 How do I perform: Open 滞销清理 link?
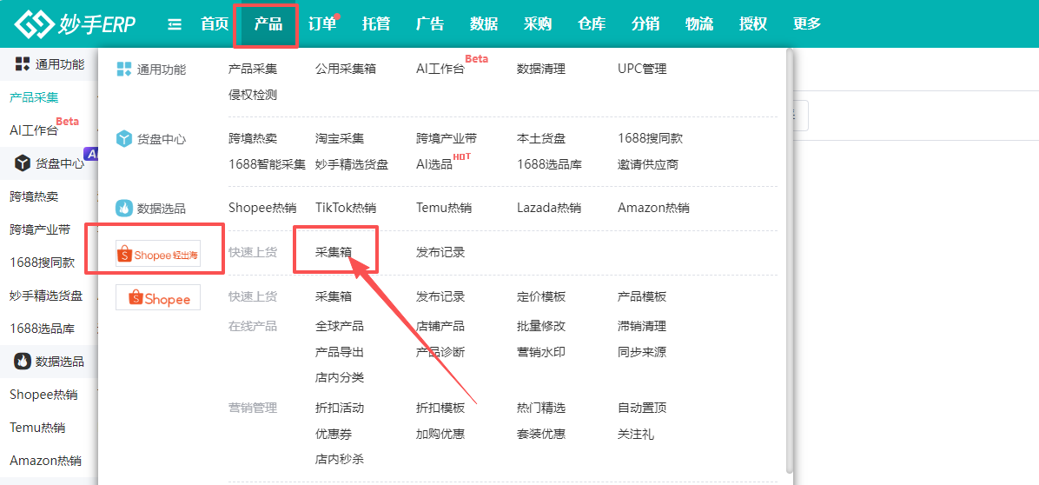tap(642, 326)
